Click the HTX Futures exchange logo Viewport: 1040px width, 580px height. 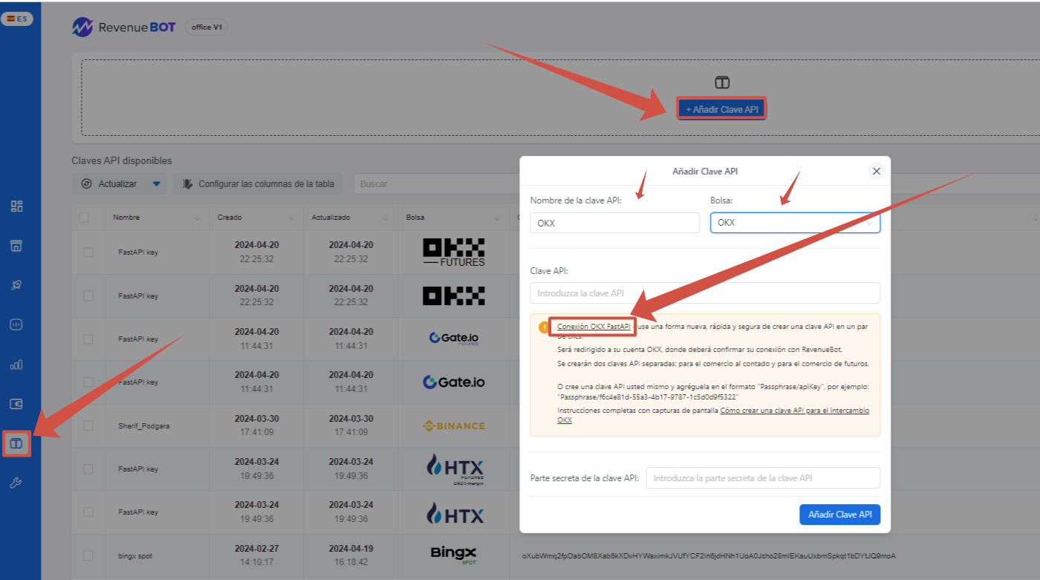(455, 469)
